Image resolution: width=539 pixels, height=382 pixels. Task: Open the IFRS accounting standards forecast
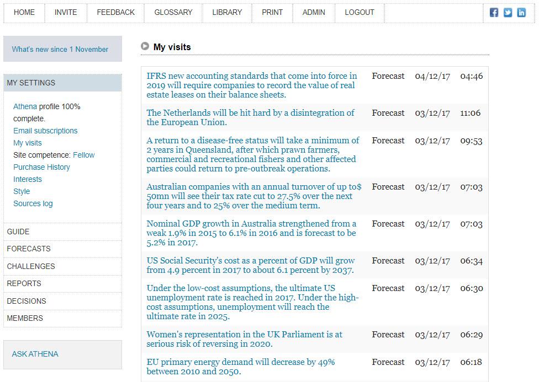click(252, 85)
